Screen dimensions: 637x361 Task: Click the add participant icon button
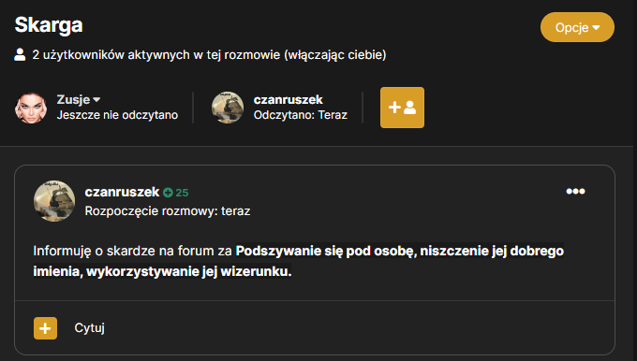402,108
